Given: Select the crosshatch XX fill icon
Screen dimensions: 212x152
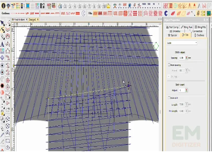Looking at the screenshot, I should click(x=140, y=13).
